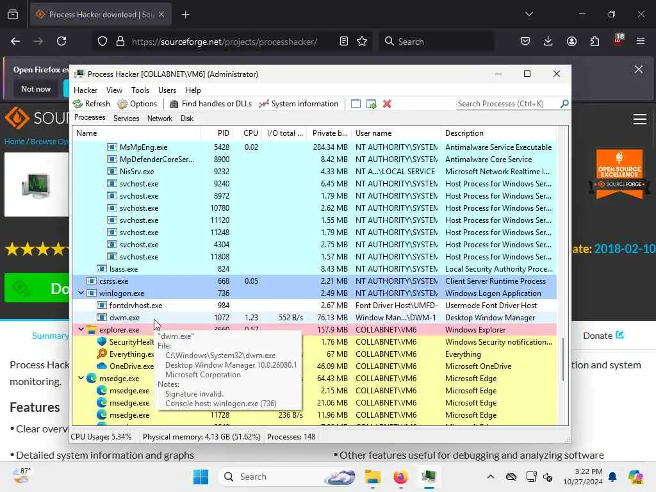Go back in Firefox history
This screenshot has width=656, height=492.
(x=15, y=41)
